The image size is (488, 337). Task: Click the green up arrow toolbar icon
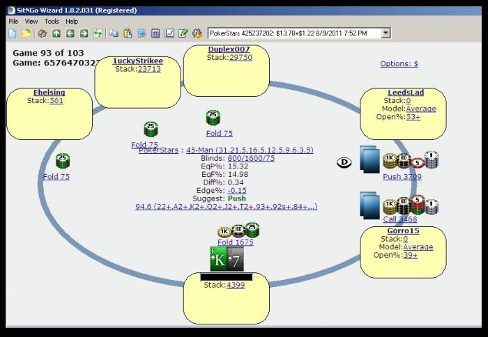[56, 33]
